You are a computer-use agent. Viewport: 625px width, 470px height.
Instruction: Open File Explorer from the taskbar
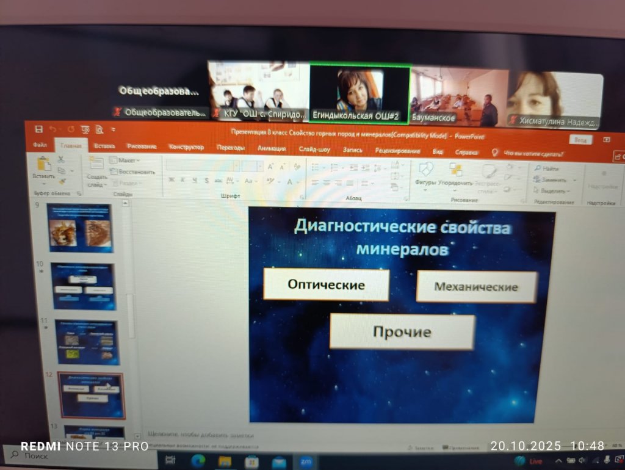pyautogui.click(x=225, y=461)
